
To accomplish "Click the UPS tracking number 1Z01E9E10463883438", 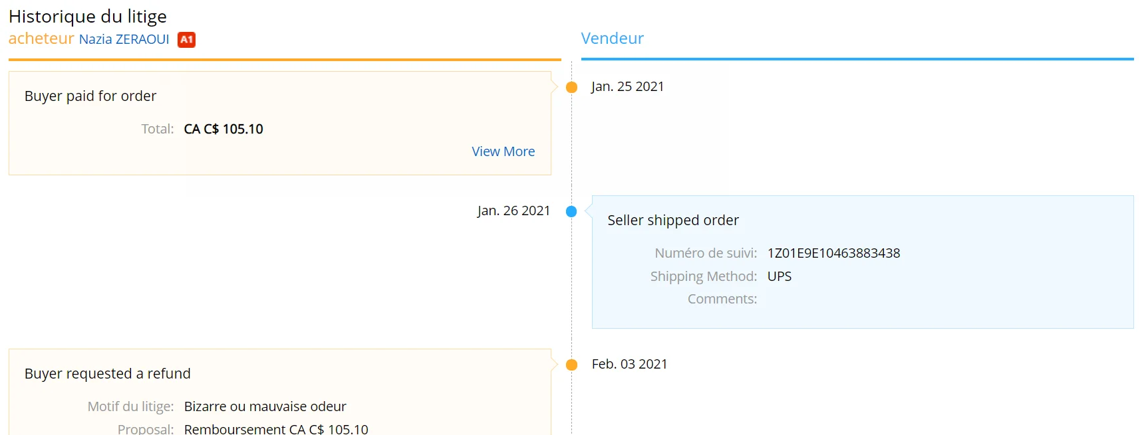I will [x=833, y=253].
